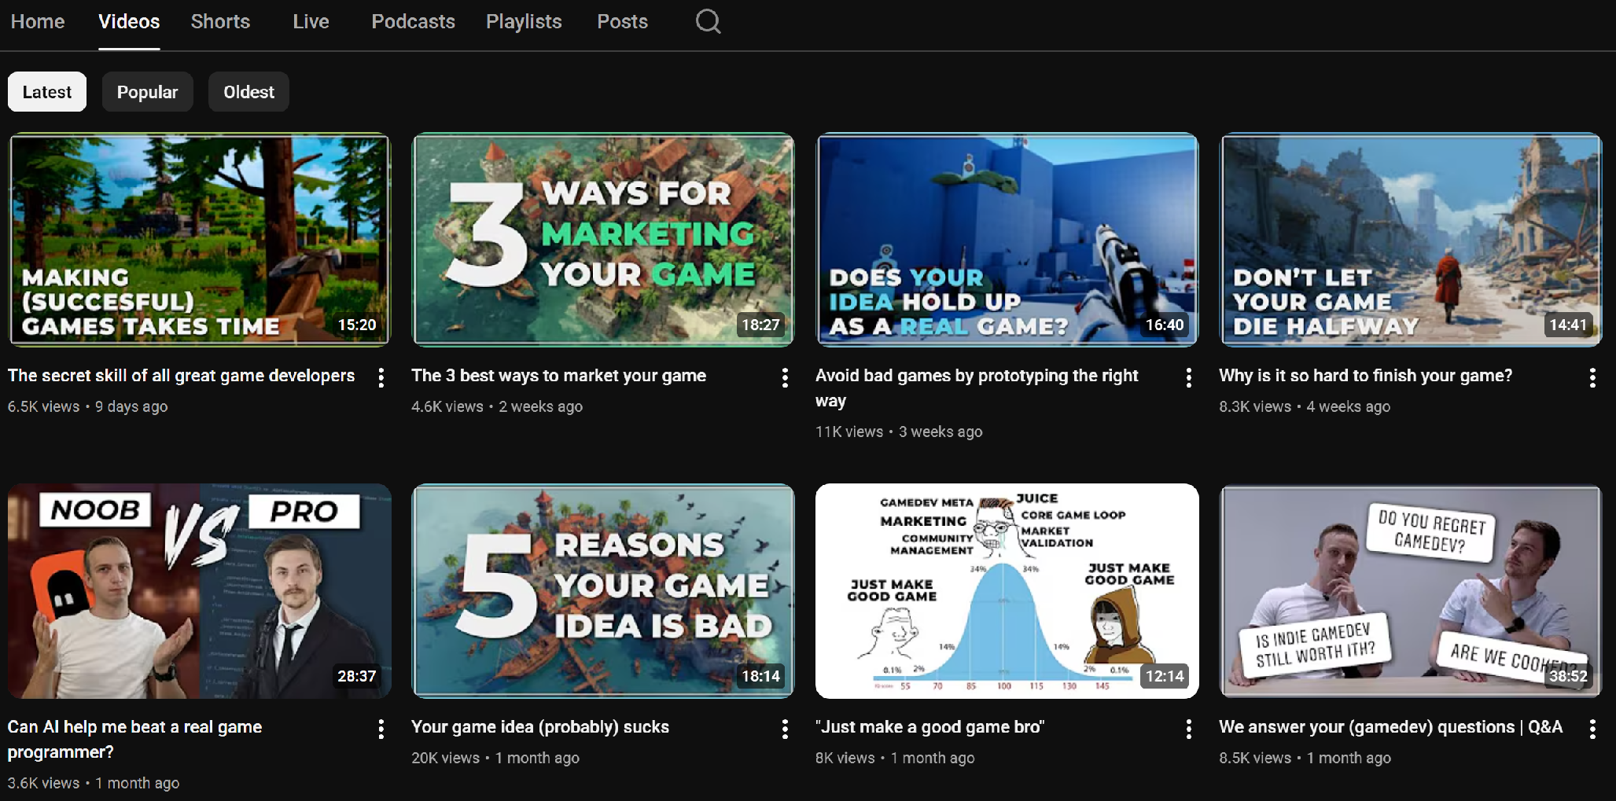Screen dimensions: 1616x801
Task: Open video titled 'Can AI help me beat a real game programmer?'
Action: point(134,740)
